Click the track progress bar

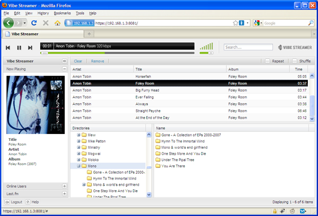point(117,53)
